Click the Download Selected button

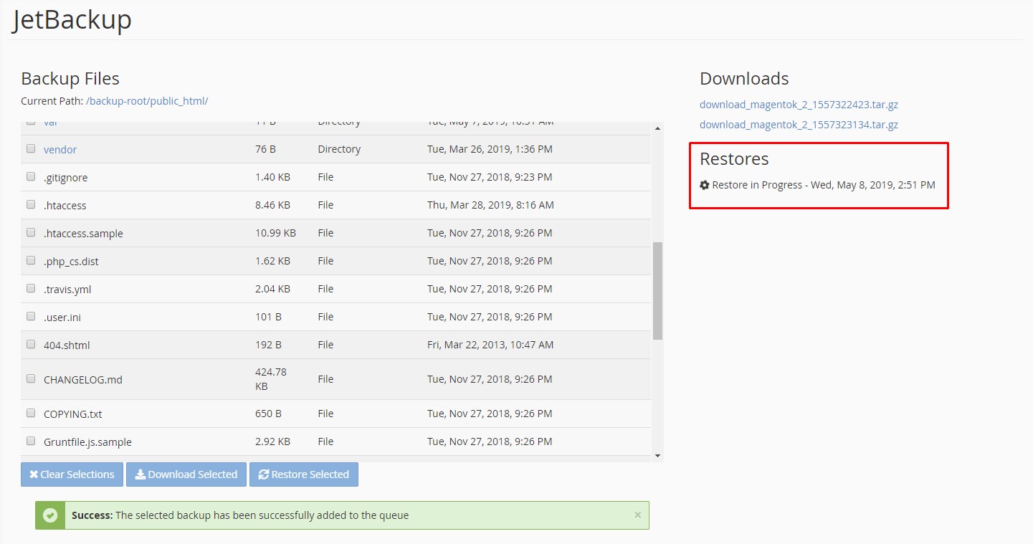tap(186, 474)
